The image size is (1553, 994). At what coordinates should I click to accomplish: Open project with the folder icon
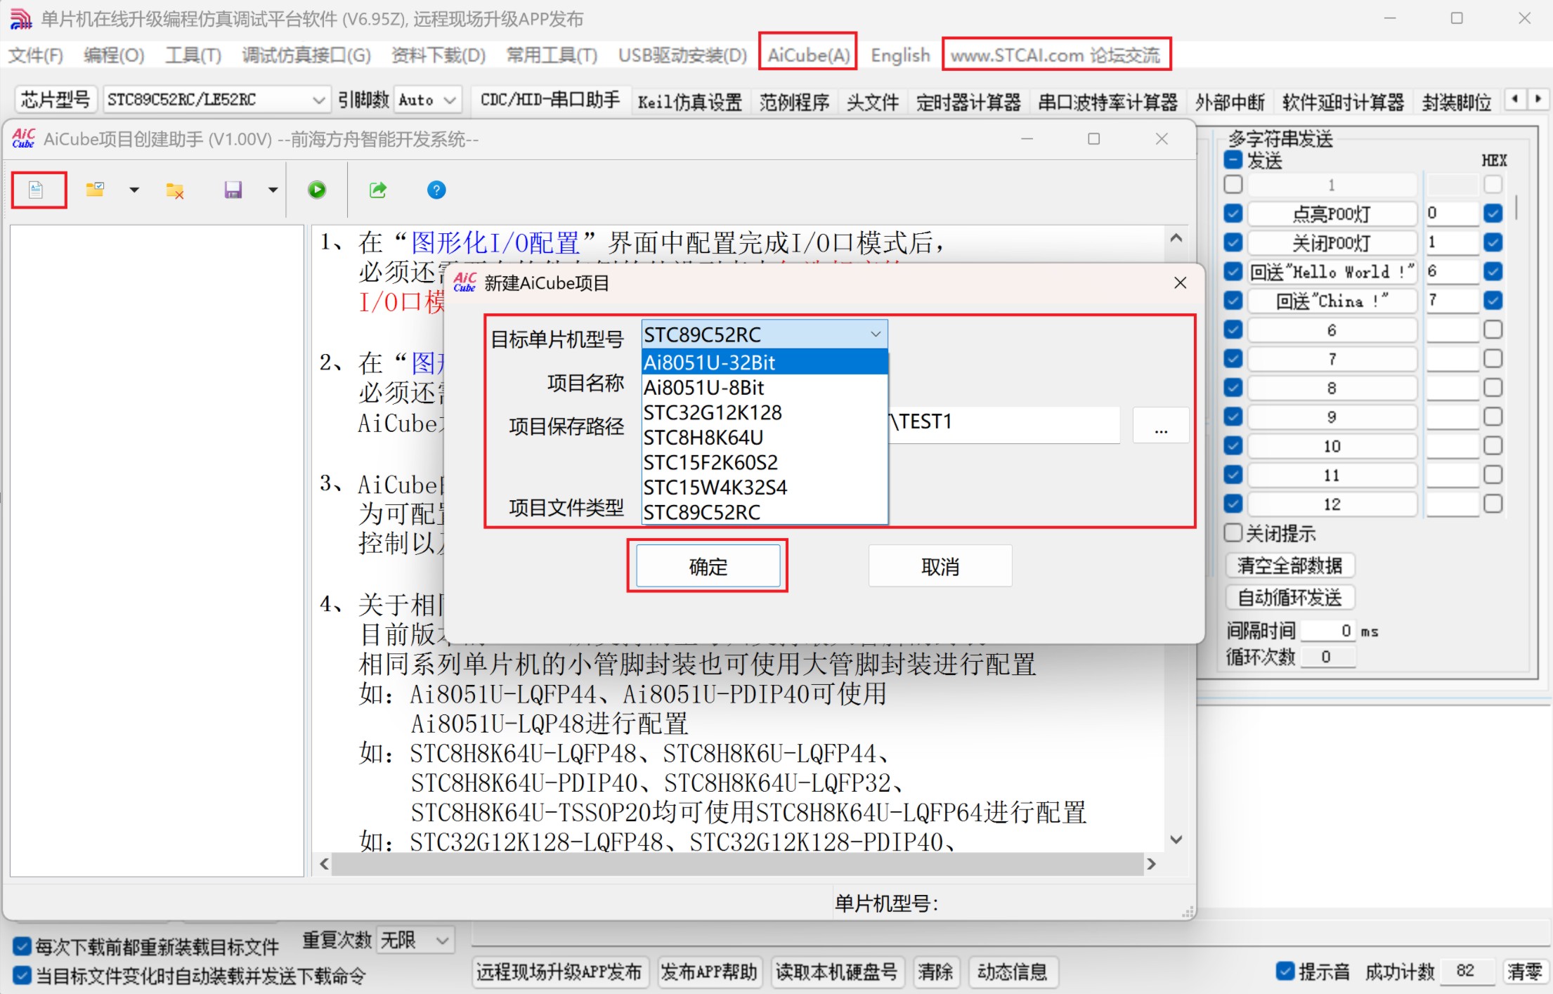point(95,190)
